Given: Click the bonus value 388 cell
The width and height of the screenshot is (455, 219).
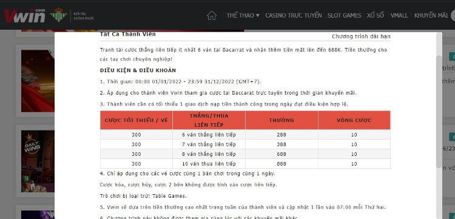Looking at the screenshot, I should (281, 144).
